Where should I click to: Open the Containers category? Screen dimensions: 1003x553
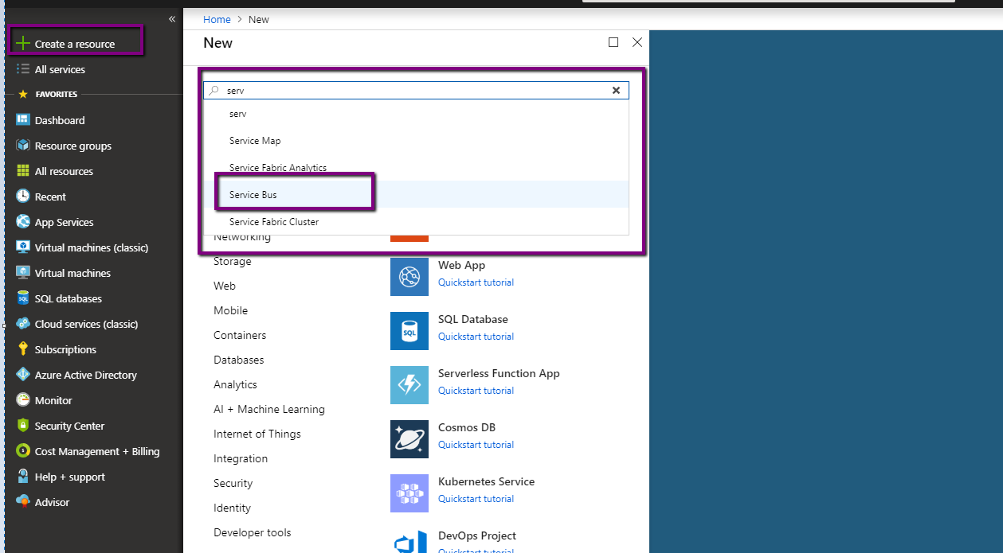240,335
